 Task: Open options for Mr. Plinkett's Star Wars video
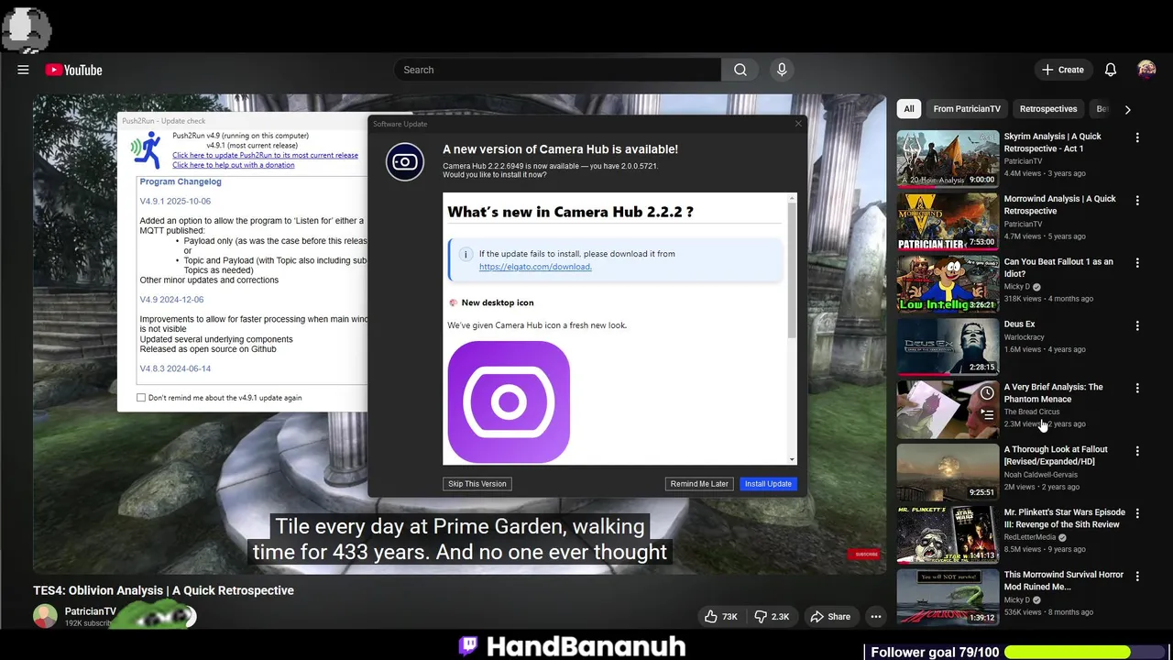[1137, 513]
